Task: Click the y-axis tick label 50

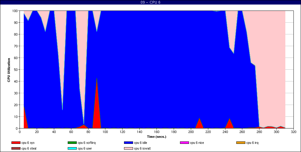Action: (16, 70)
